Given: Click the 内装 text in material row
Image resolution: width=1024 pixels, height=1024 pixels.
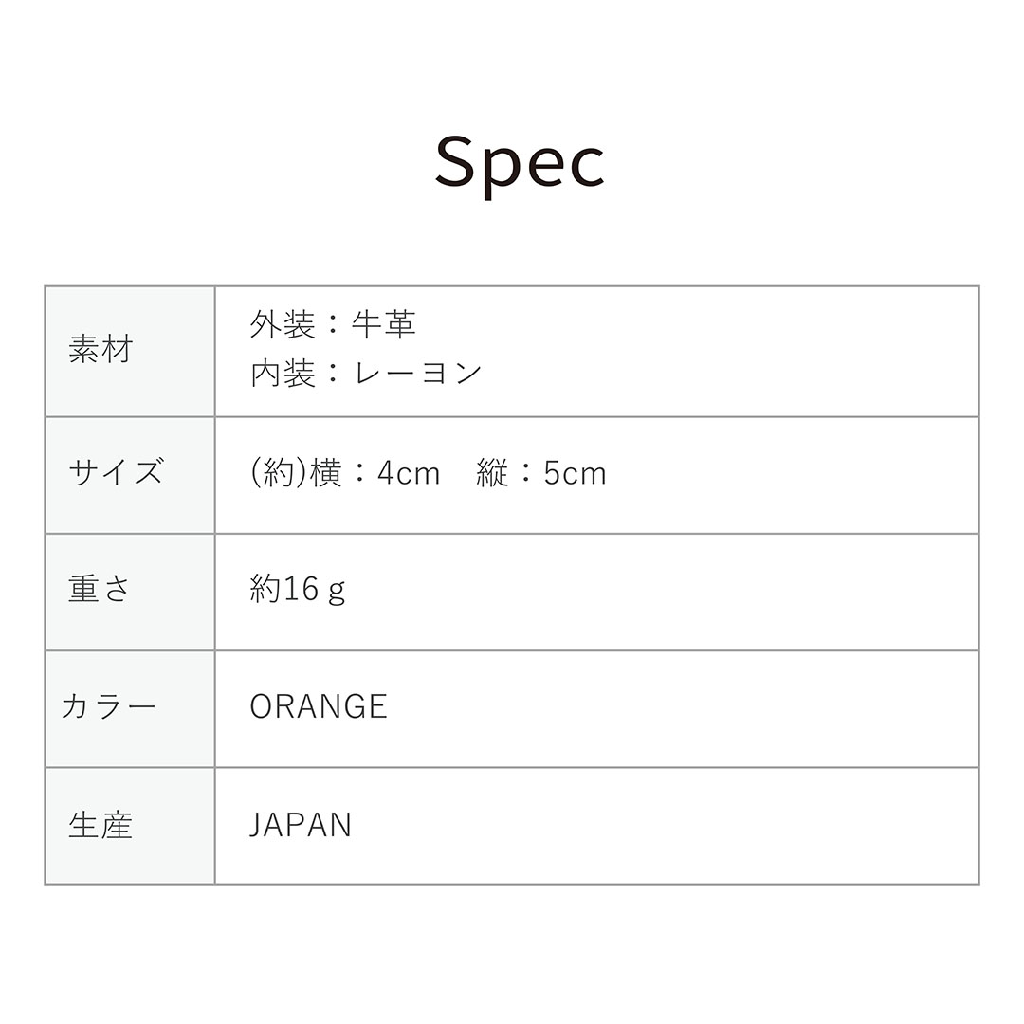Looking at the screenshot, I should pos(283,374).
